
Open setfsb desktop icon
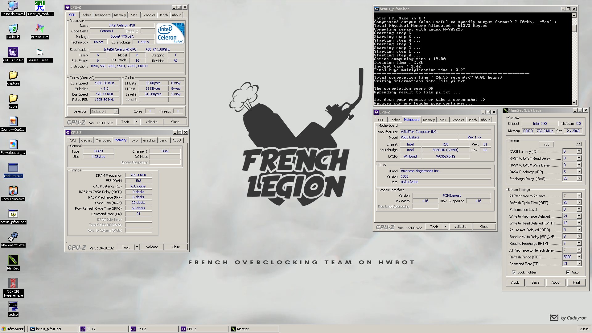(x=13, y=309)
